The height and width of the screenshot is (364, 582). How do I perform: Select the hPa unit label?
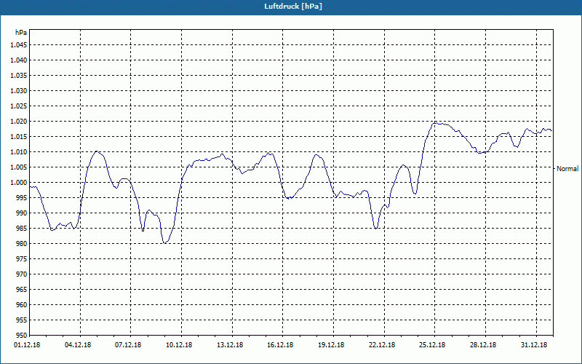pyautogui.click(x=21, y=33)
